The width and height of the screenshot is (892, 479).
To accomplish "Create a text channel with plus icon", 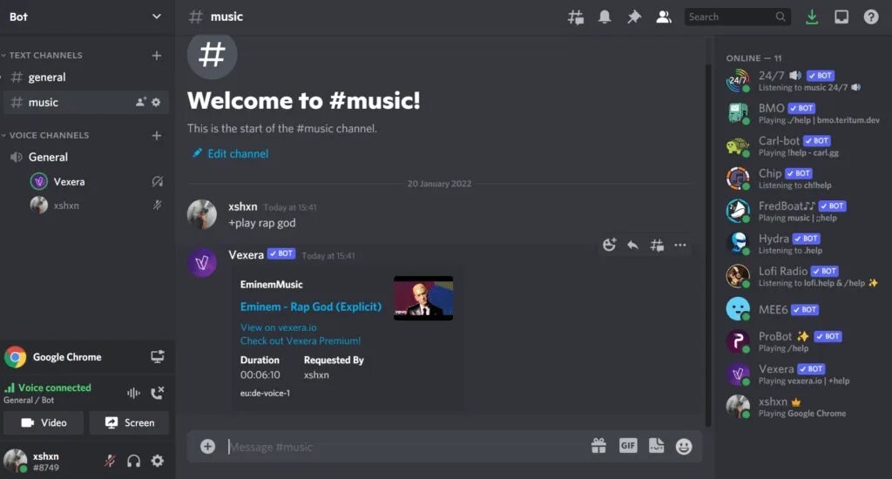I will [x=157, y=55].
